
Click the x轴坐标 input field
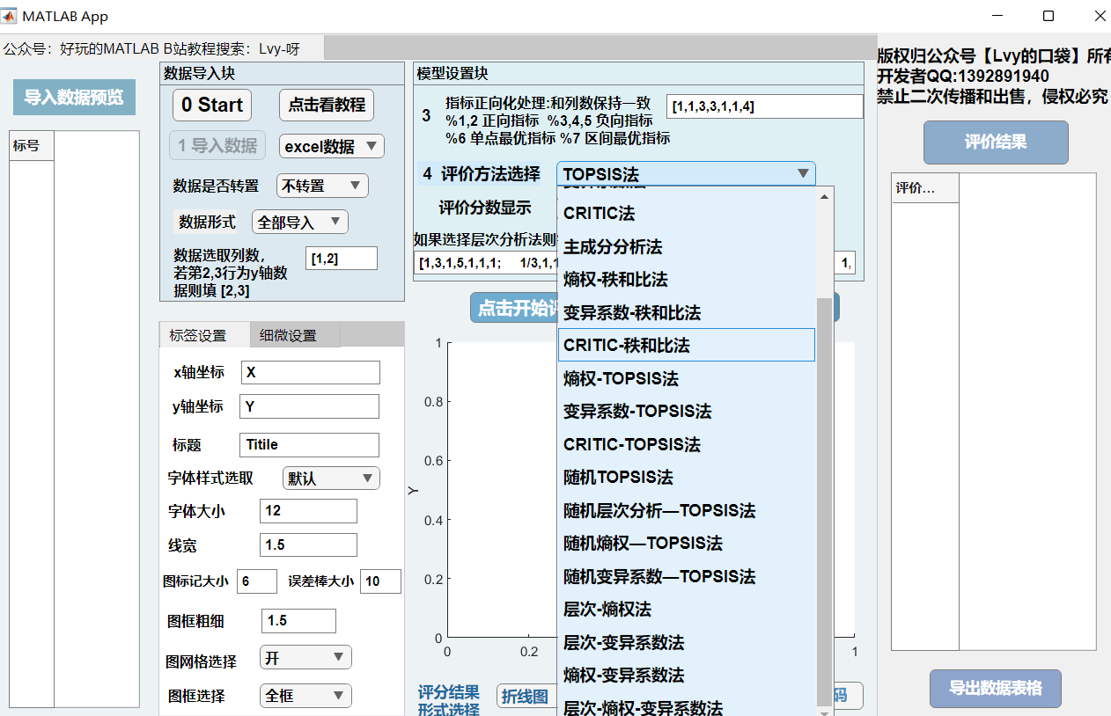click(x=310, y=372)
